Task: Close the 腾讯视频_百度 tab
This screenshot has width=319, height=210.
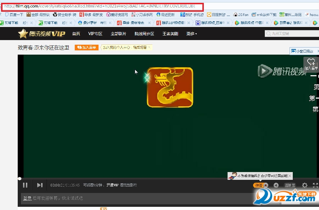Action: 228,23
